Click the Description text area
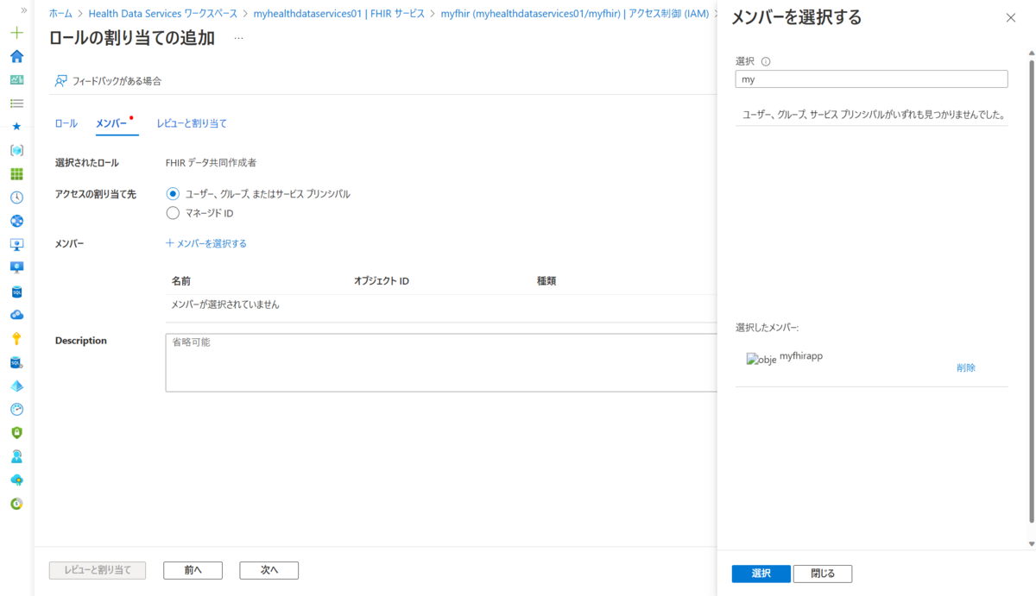1036x596 pixels. pyautogui.click(x=441, y=362)
